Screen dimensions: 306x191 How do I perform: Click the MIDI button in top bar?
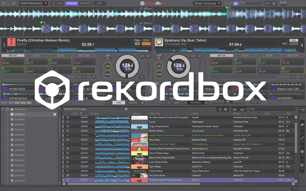click(x=267, y=3)
